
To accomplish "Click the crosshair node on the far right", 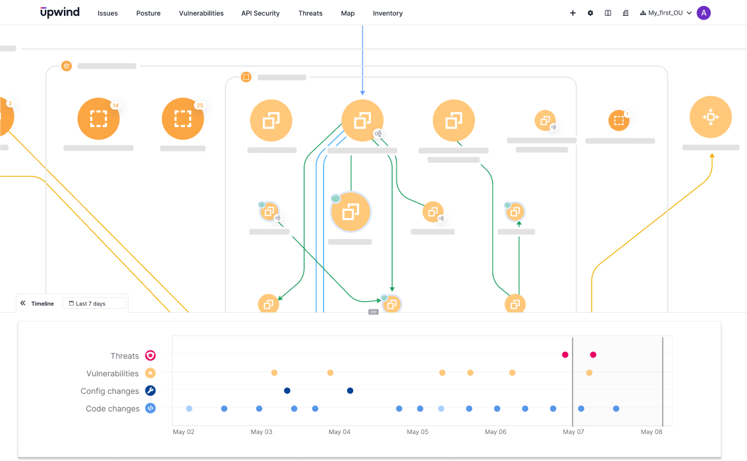I will (711, 117).
